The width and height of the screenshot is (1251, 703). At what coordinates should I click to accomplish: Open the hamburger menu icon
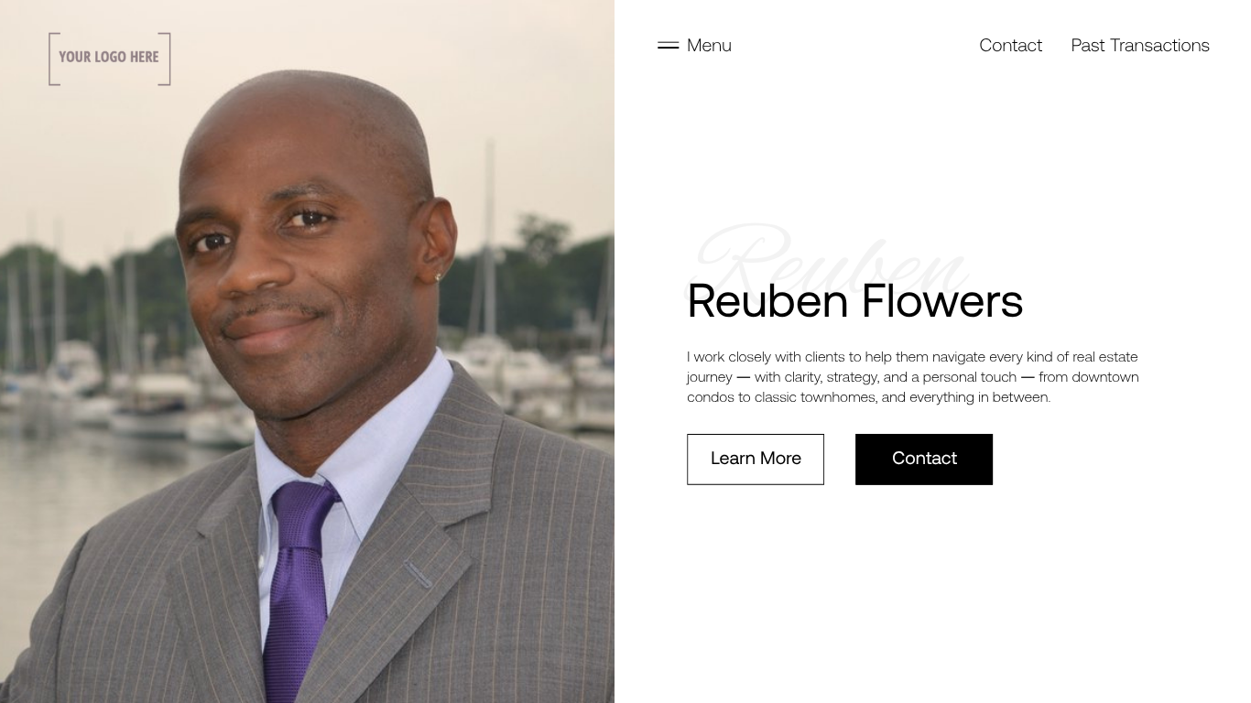[668, 45]
